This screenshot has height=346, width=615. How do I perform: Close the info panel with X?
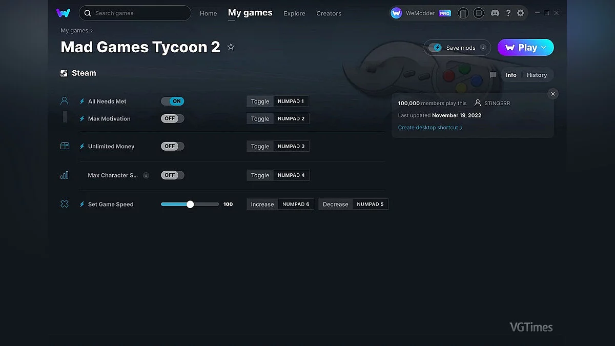[552, 94]
